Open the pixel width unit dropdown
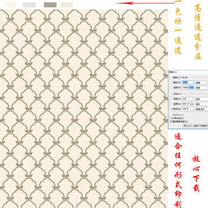This screenshot has height=208, width=208. tap(202, 83)
